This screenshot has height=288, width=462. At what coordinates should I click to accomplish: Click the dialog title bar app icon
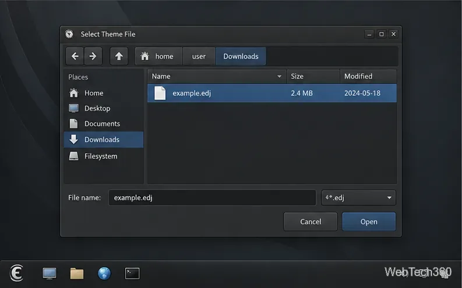coord(69,34)
